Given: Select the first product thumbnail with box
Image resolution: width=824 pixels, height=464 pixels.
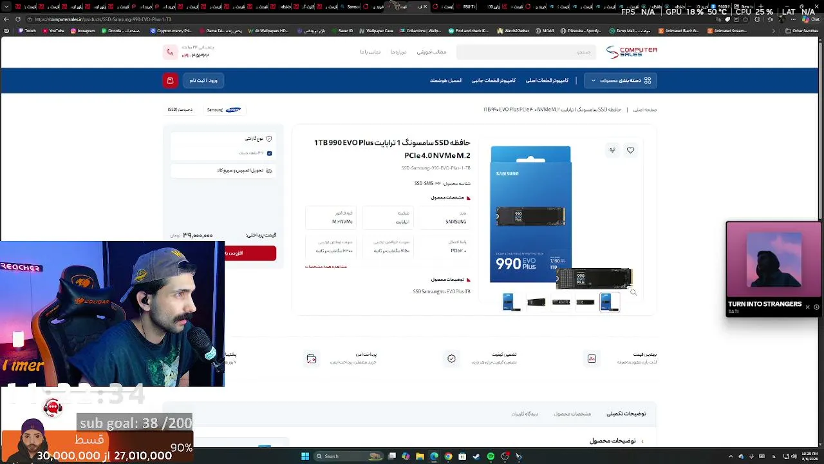Looking at the screenshot, I should coord(511,302).
